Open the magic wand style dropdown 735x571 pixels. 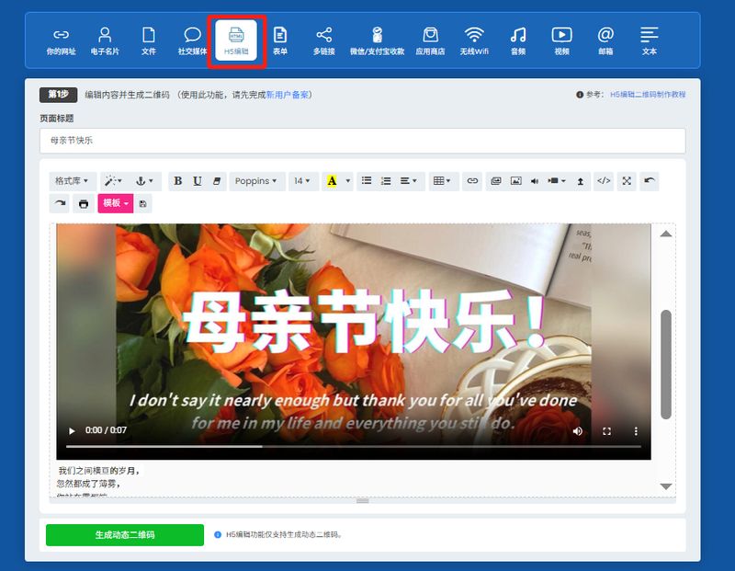pyautogui.click(x=113, y=181)
